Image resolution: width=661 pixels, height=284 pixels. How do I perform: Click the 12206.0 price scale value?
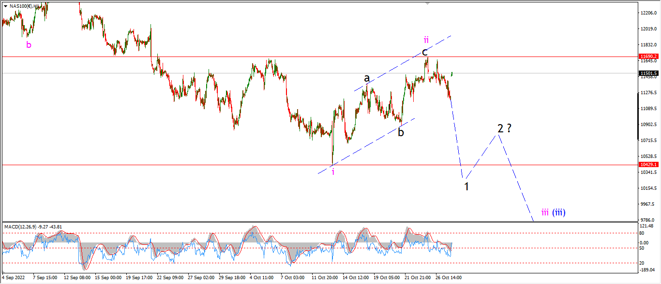click(x=648, y=13)
